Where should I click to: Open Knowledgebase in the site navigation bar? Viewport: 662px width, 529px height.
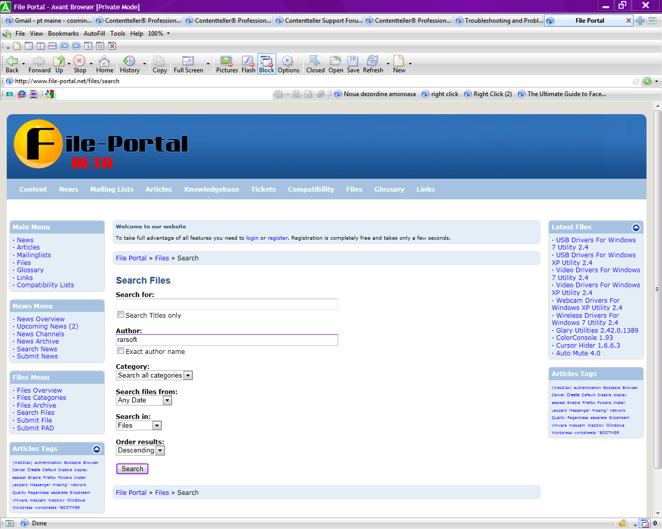[212, 190]
